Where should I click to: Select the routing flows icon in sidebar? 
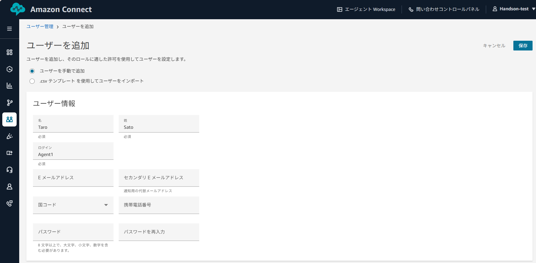[9, 102]
